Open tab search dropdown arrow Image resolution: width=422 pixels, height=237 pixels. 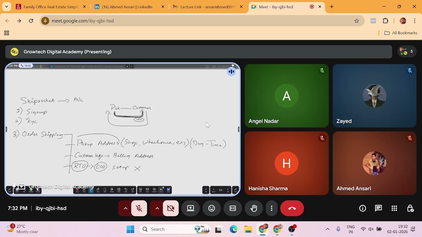tap(7, 7)
